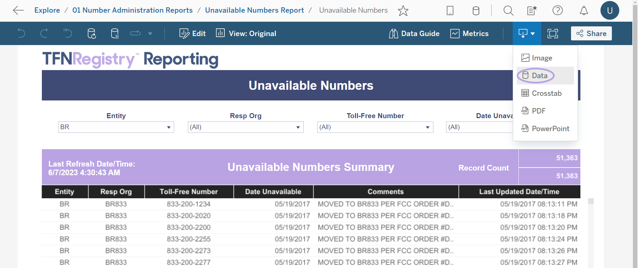Click the Redo arrow in toolbar
Viewport: 638px width, 268px height.
click(44, 33)
